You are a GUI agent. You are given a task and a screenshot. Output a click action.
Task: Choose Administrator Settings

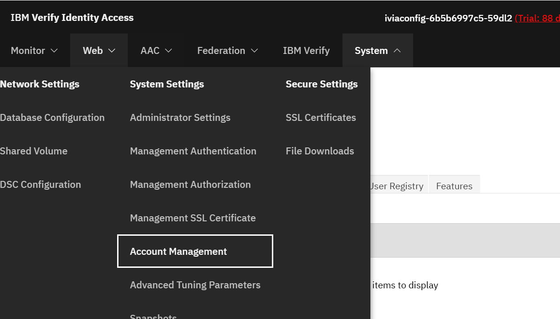[x=180, y=117]
